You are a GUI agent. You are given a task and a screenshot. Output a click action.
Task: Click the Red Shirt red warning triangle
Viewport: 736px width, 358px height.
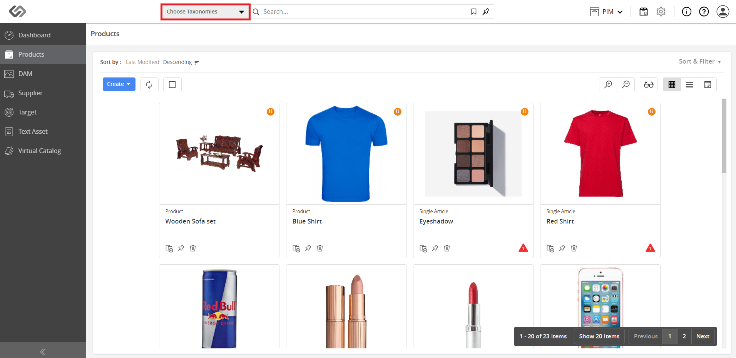point(650,248)
